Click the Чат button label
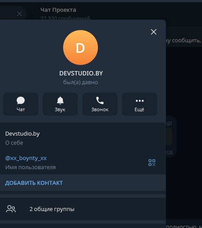 (x=20, y=109)
